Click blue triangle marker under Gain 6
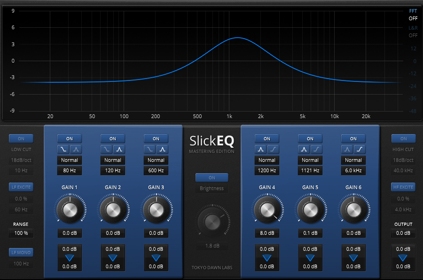 click(353, 258)
